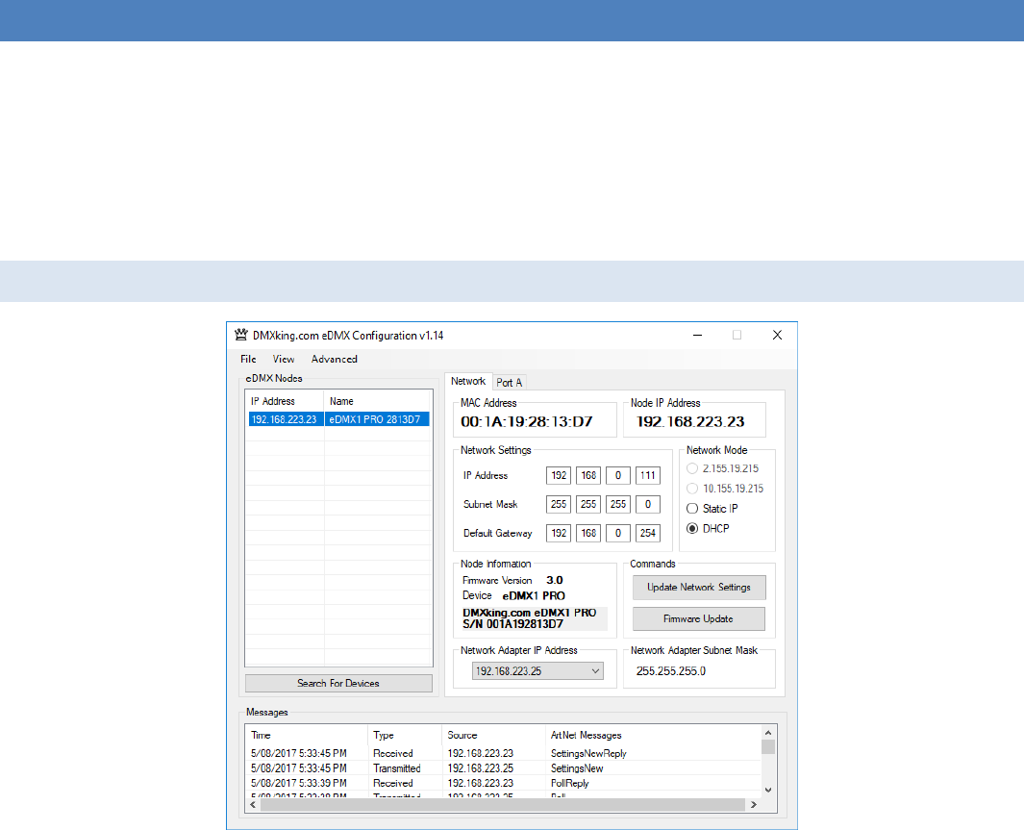1024x830 pixels.
Task: Click Update Network Settings button
Action: [x=699, y=587]
